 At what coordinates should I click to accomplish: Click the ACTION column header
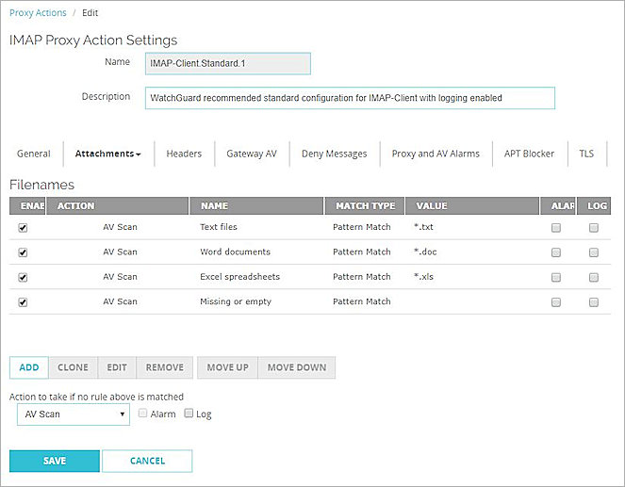pos(117,206)
